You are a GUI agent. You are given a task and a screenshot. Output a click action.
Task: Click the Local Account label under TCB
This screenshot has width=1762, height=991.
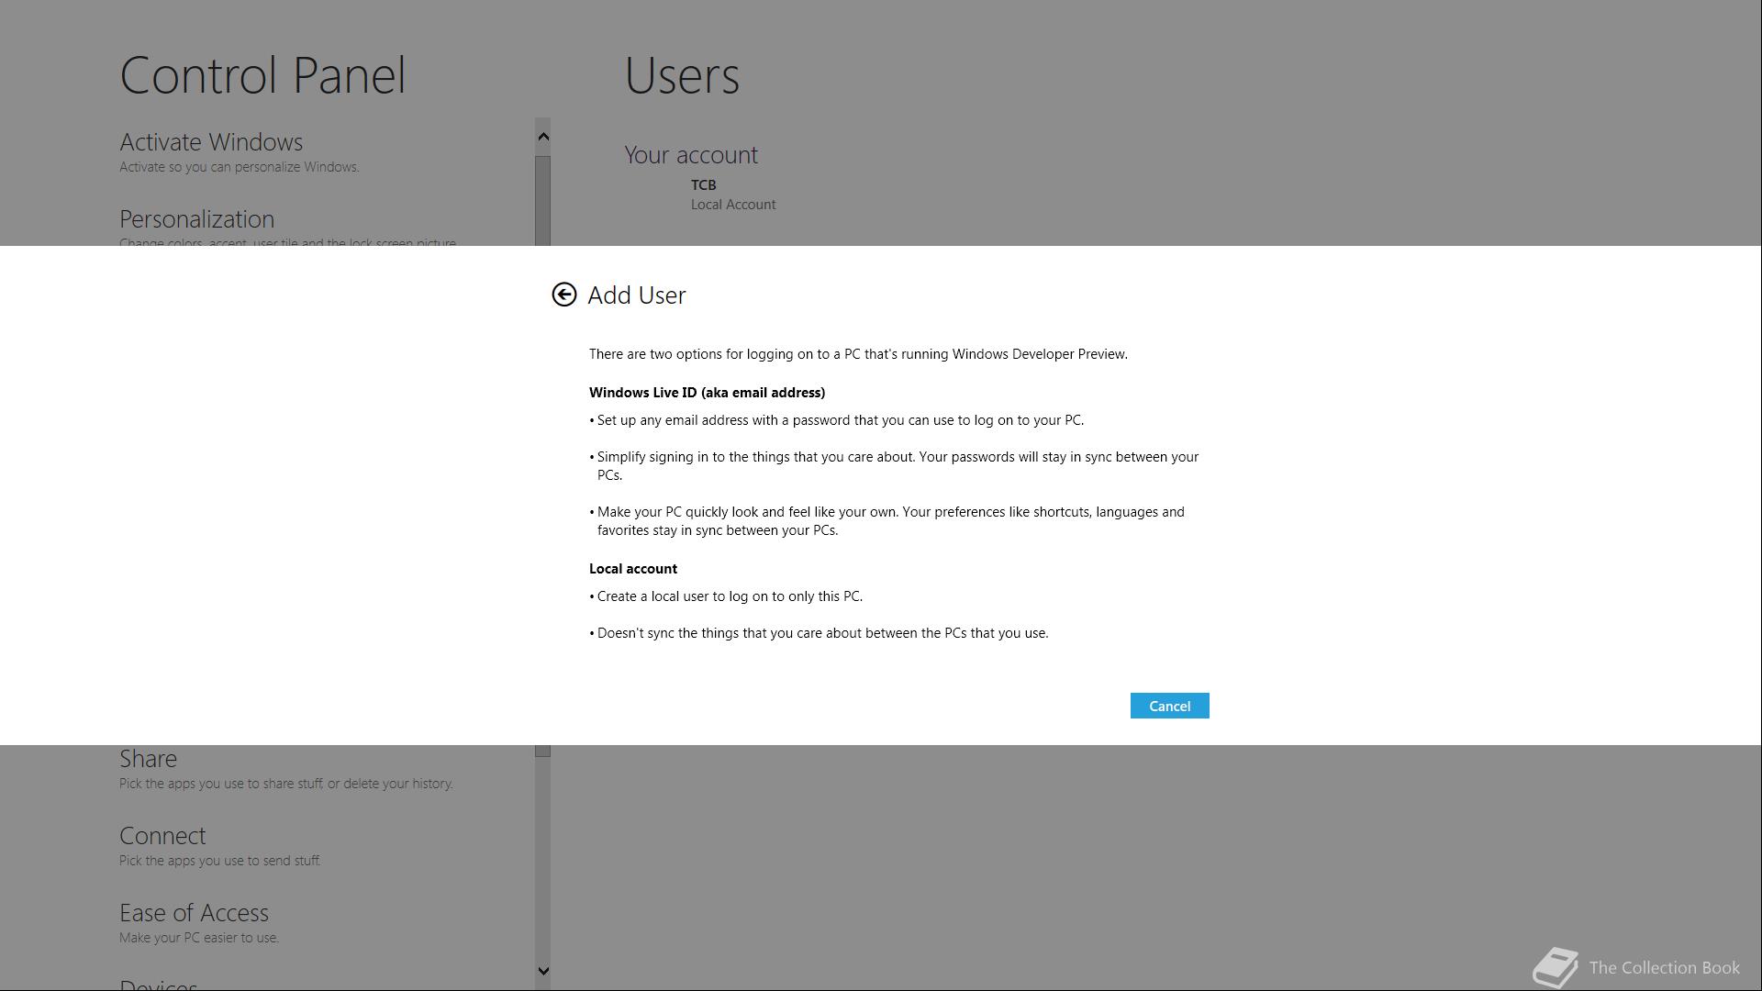(732, 205)
